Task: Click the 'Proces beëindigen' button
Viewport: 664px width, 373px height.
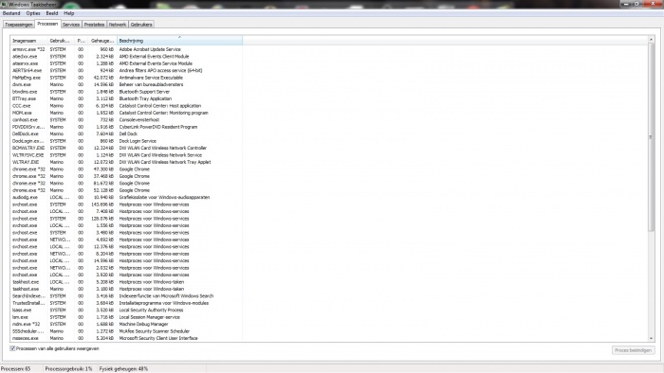Action: click(633, 350)
